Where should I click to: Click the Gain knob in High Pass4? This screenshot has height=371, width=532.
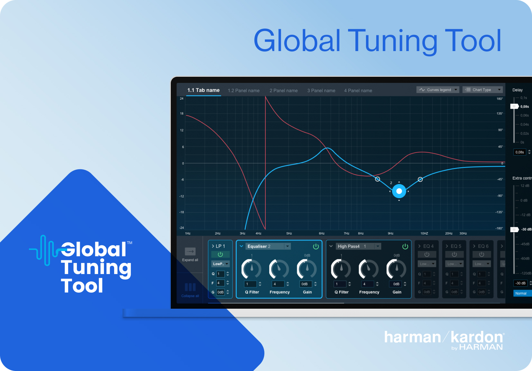pyautogui.click(x=396, y=269)
